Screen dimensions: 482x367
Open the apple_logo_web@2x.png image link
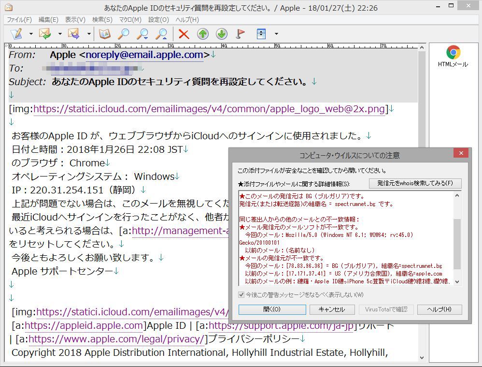tap(209, 109)
